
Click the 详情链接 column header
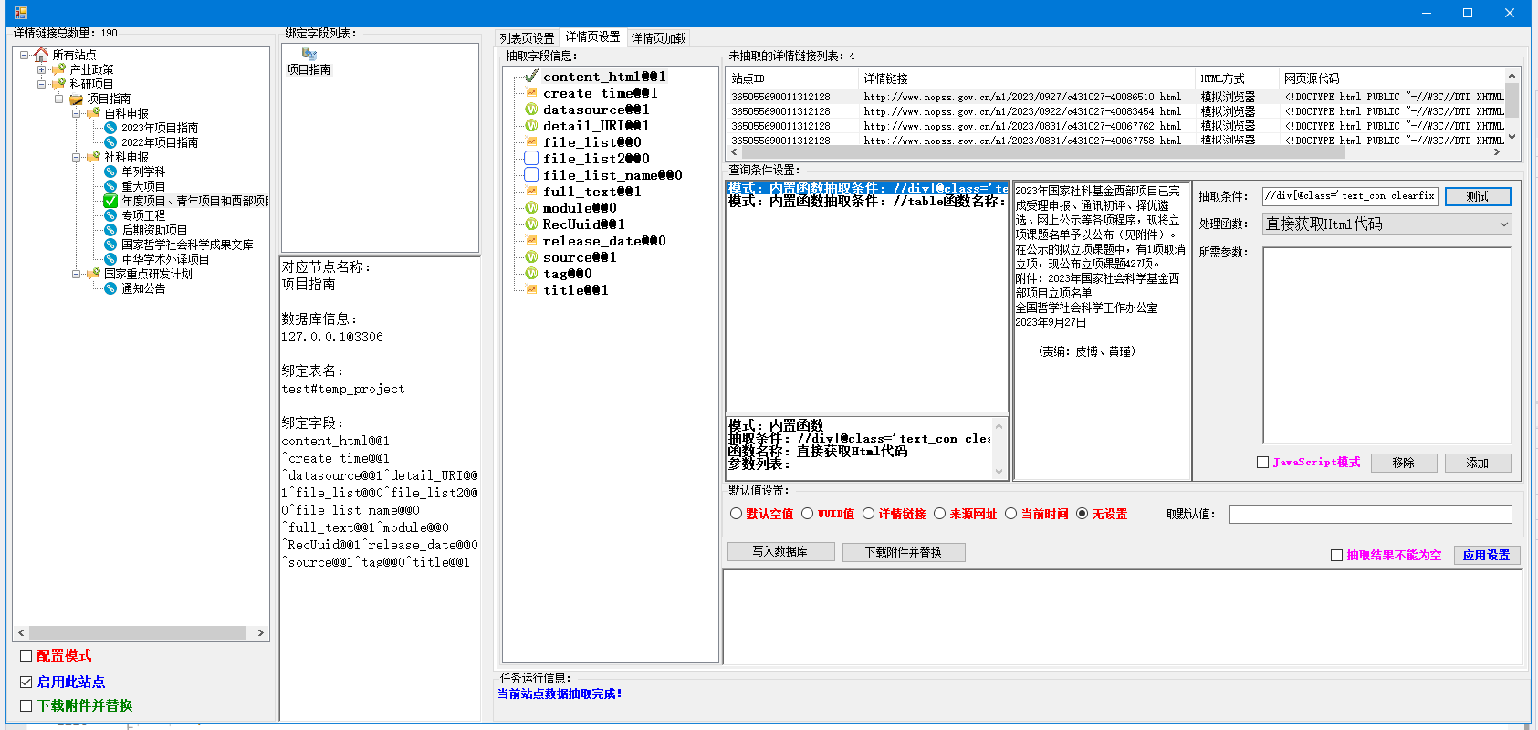click(1027, 78)
